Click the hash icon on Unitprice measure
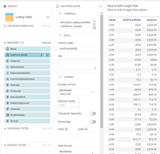The width and height of the screenshot is (160, 154). click(8, 61)
